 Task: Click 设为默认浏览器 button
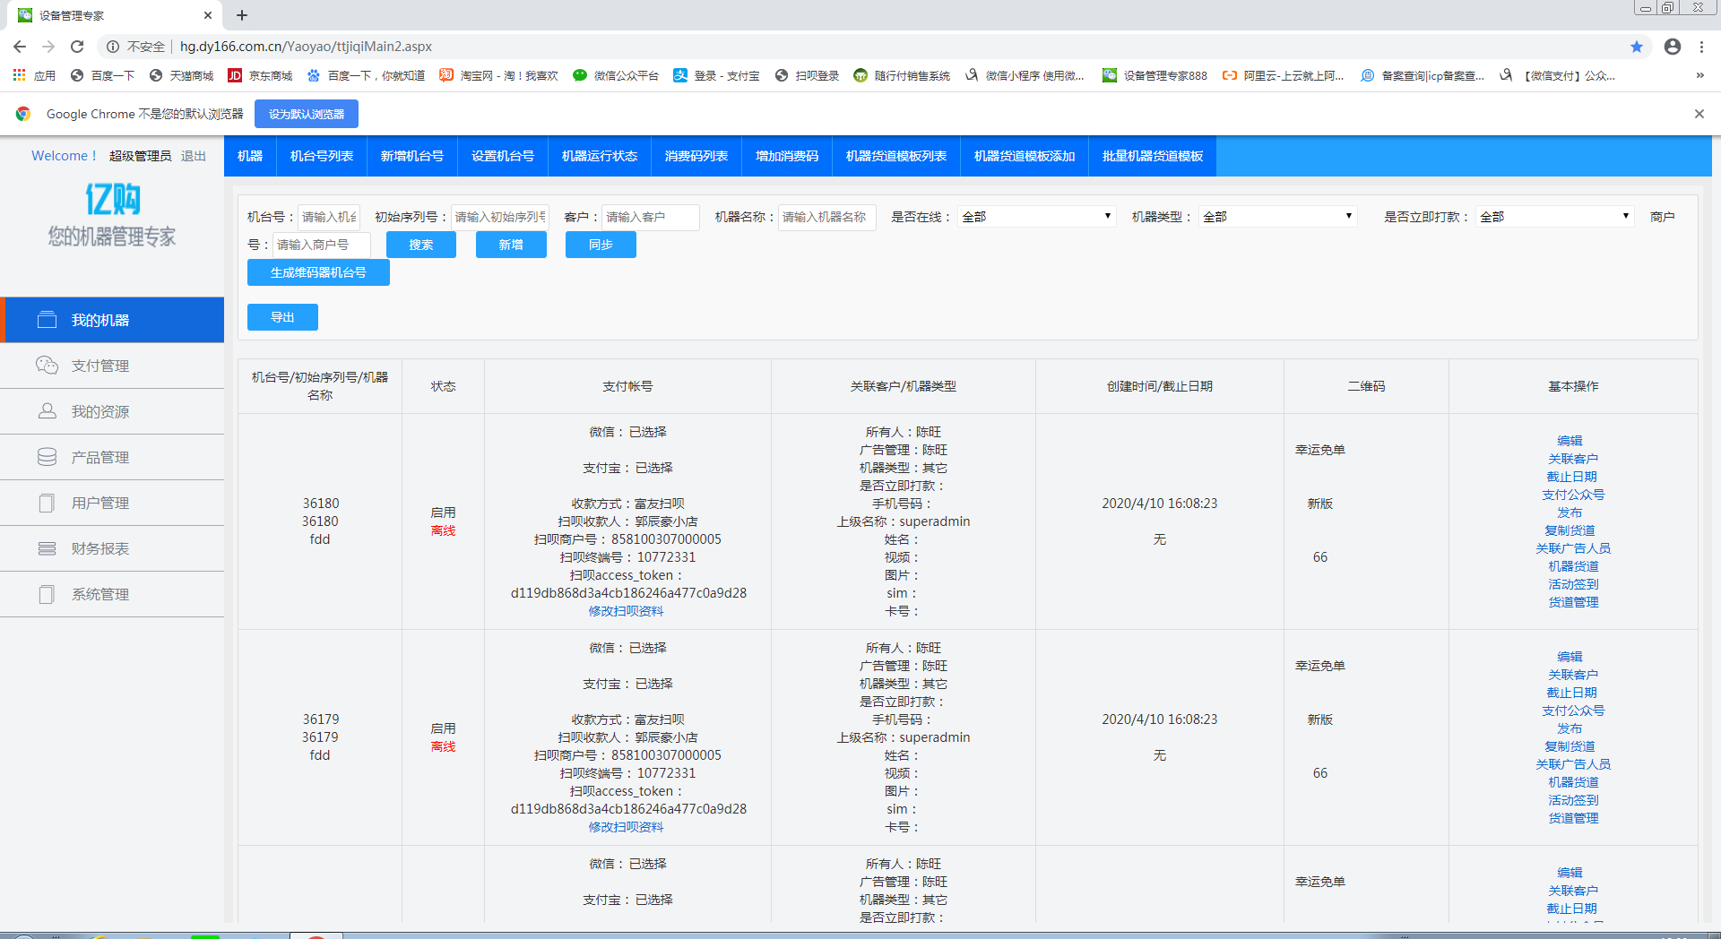[307, 114]
